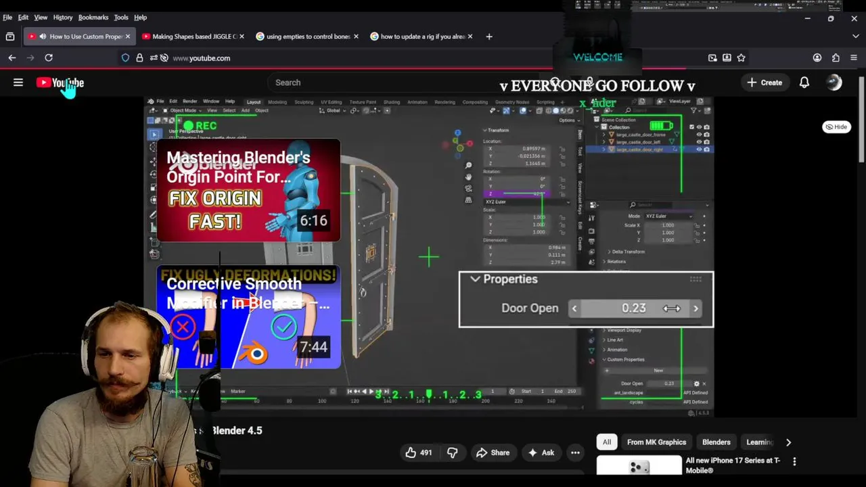
Task: Click the YouTube Search field
Action: 406,83
